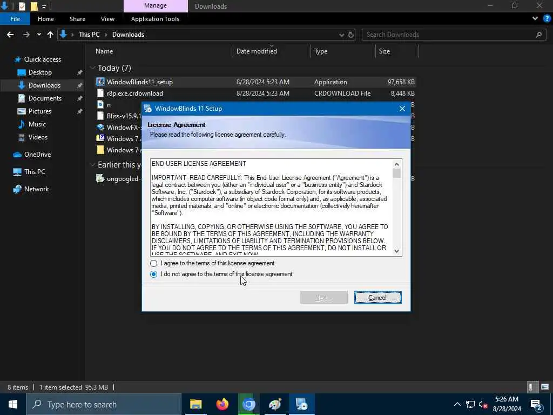Collapse the 'Earlier this year' group
The image size is (553, 415).
click(92, 165)
